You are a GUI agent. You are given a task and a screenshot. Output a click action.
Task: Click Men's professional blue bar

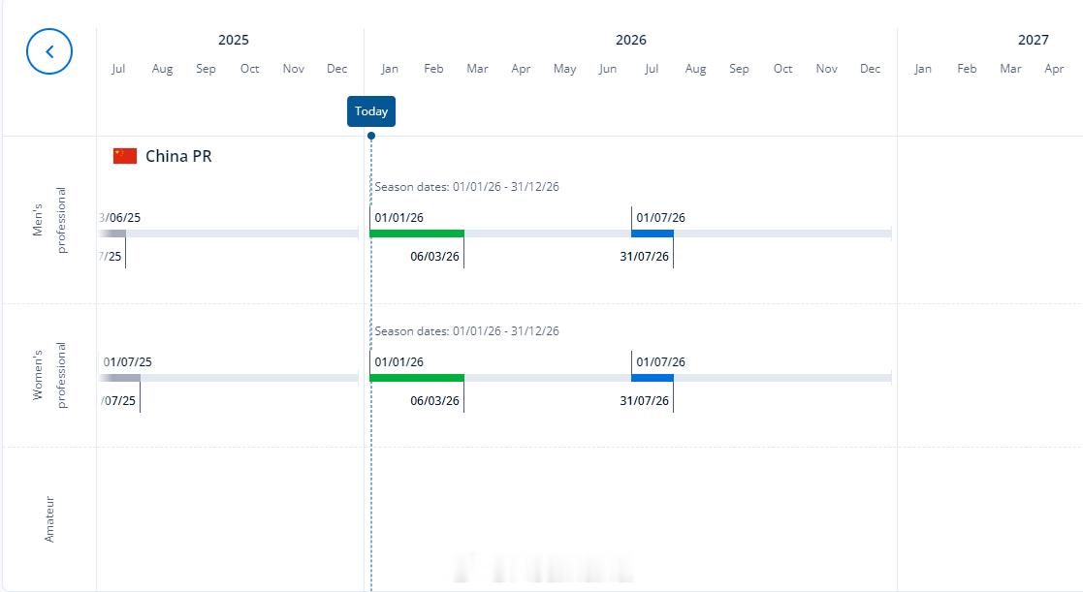(652, 234)
